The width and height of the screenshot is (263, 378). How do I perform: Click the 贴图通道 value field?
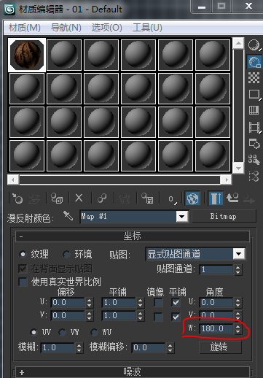(216, 270)
